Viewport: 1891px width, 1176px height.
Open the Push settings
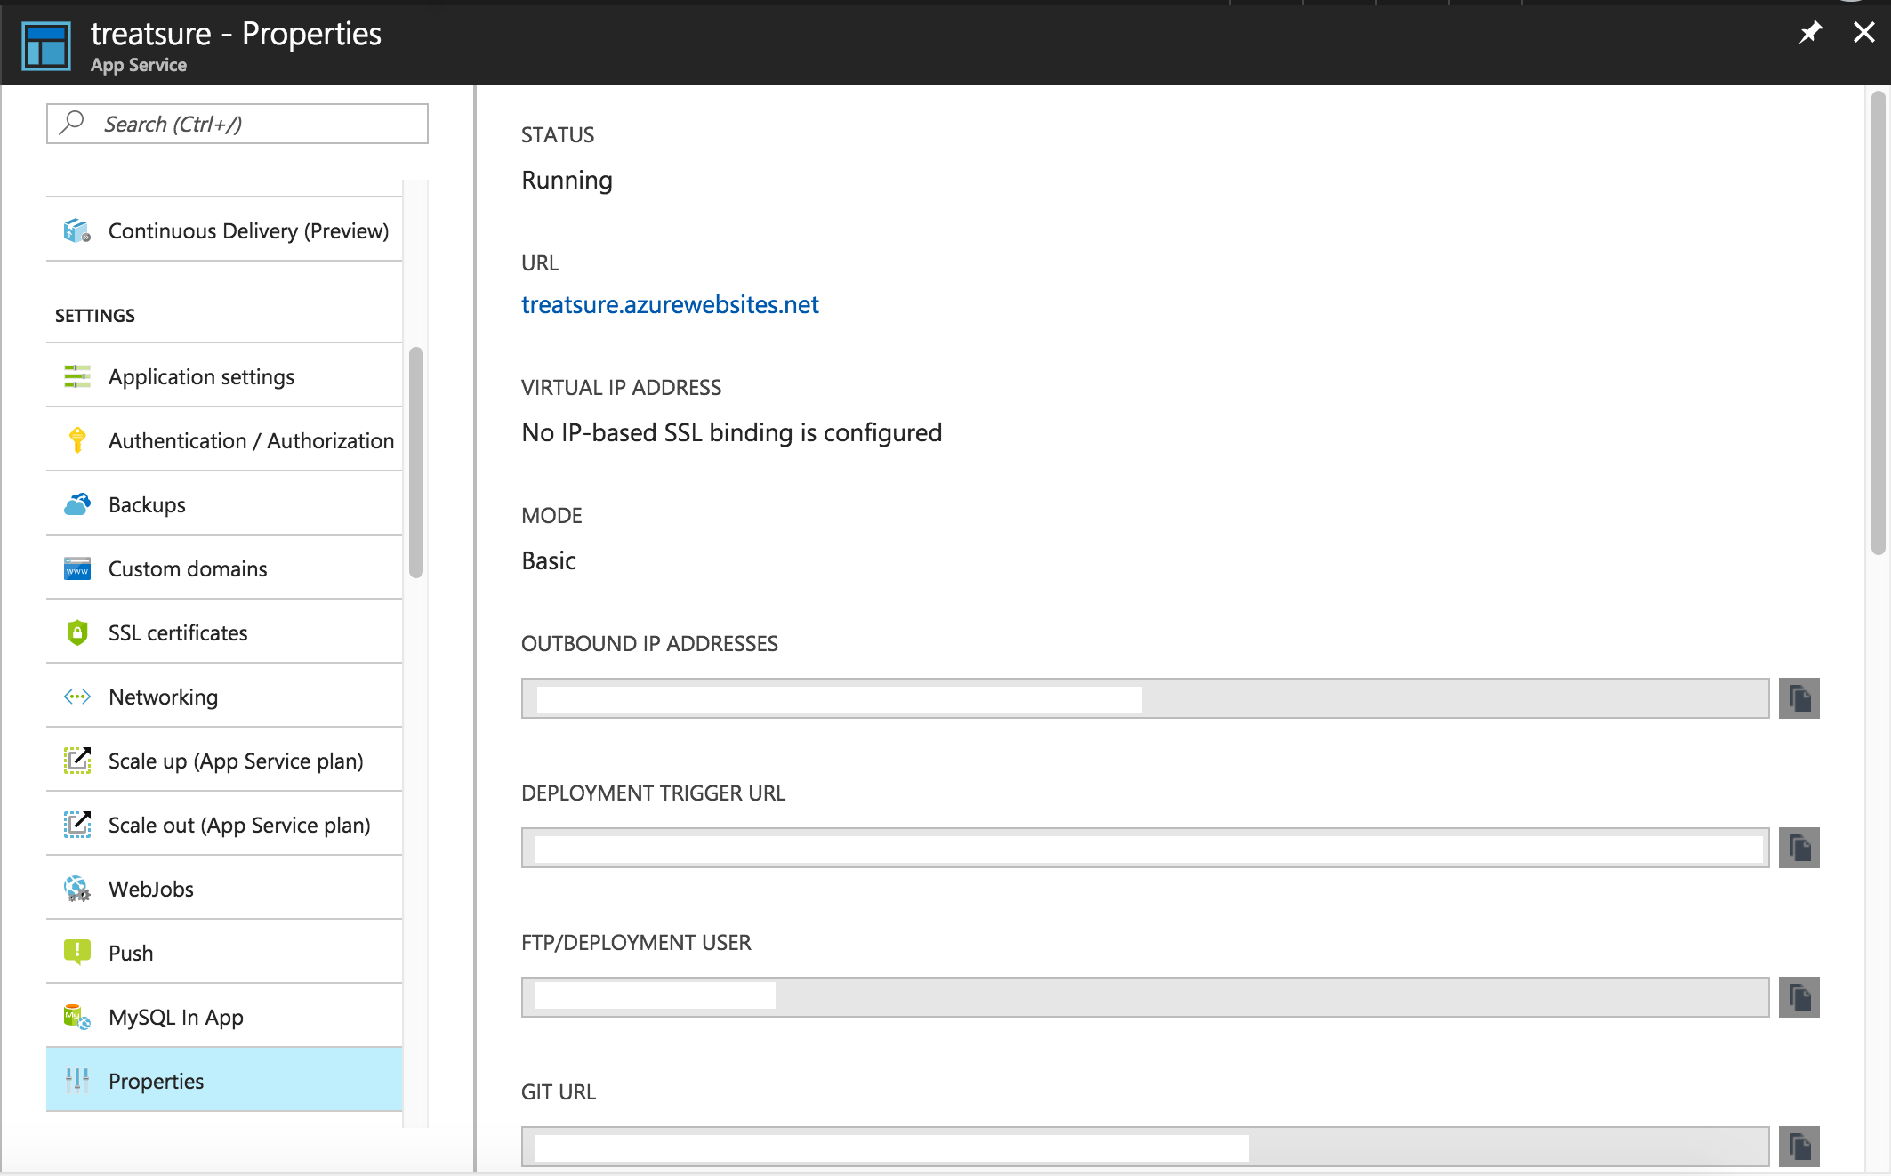pyautogui.click(x=224, y=953)
